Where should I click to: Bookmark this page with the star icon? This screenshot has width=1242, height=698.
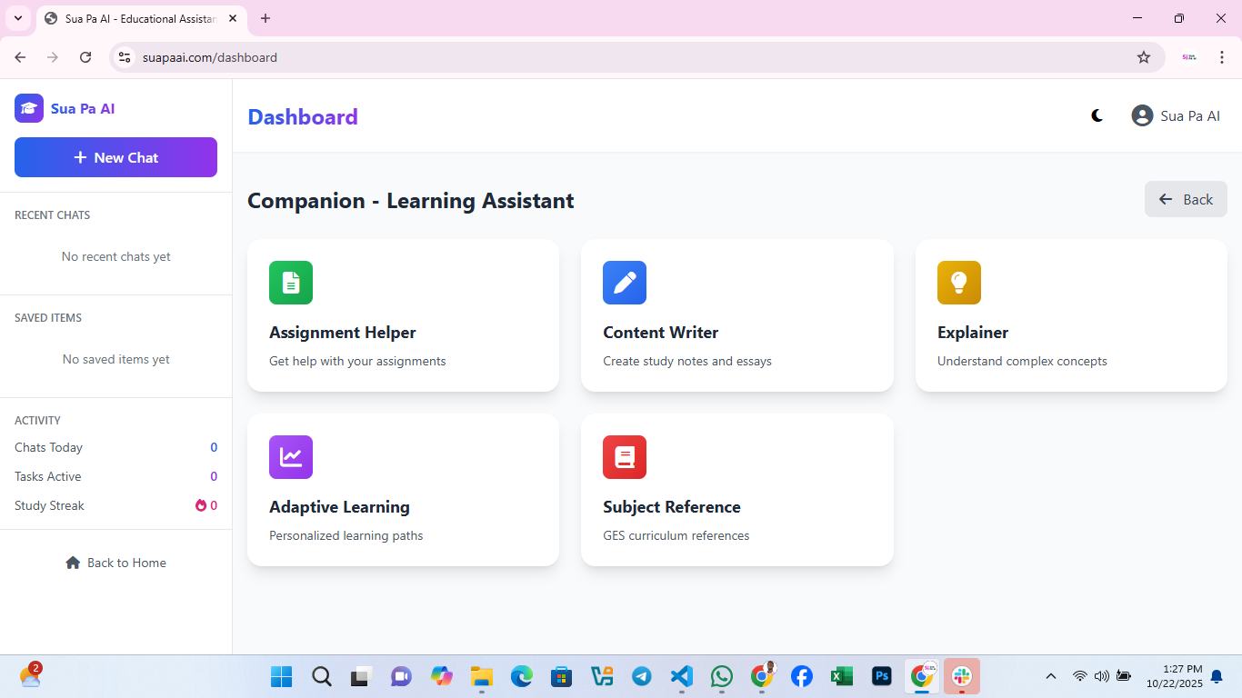pos(1144,57)
